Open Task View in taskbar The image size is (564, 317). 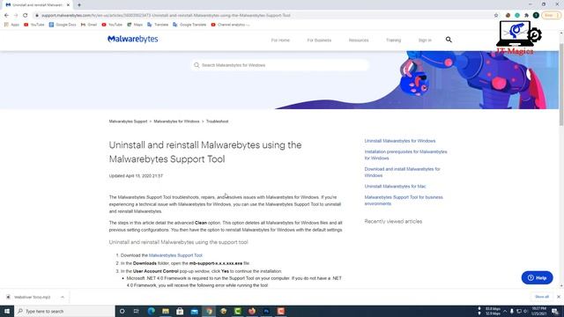coord(137,311)
